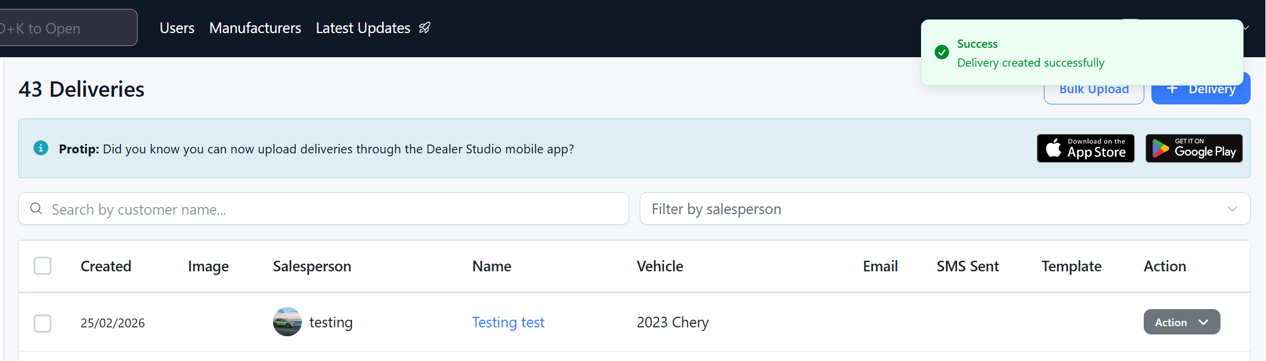Open the Google Play download badge
This screenshot has height=361, width=1266.
(x=1194, y=149)
